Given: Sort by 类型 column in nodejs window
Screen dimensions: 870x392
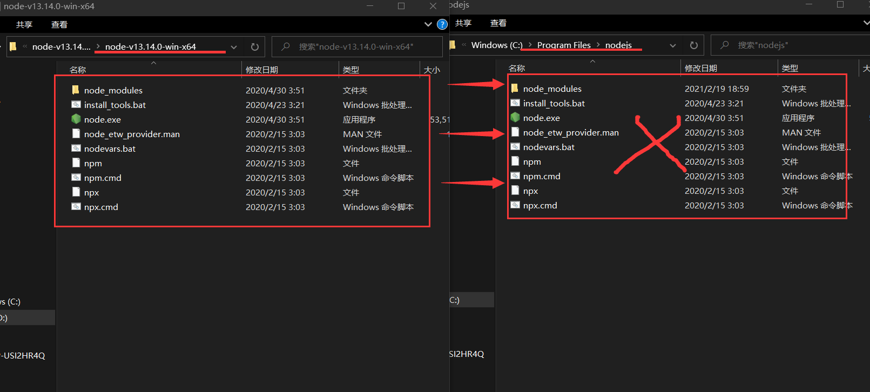Looking at the screenshot, I should (790, 68).
